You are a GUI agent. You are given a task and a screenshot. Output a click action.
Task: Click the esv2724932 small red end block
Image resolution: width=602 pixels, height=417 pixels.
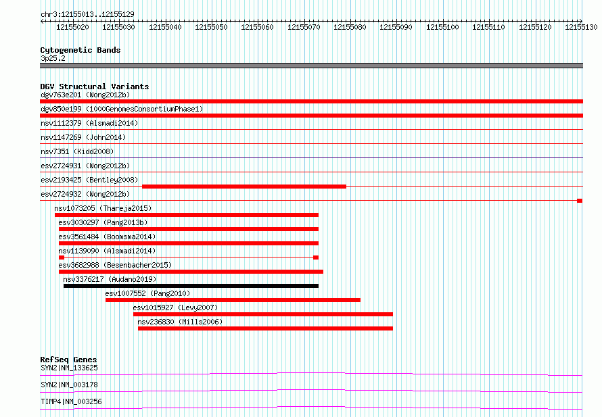click(x=580, y=201)
